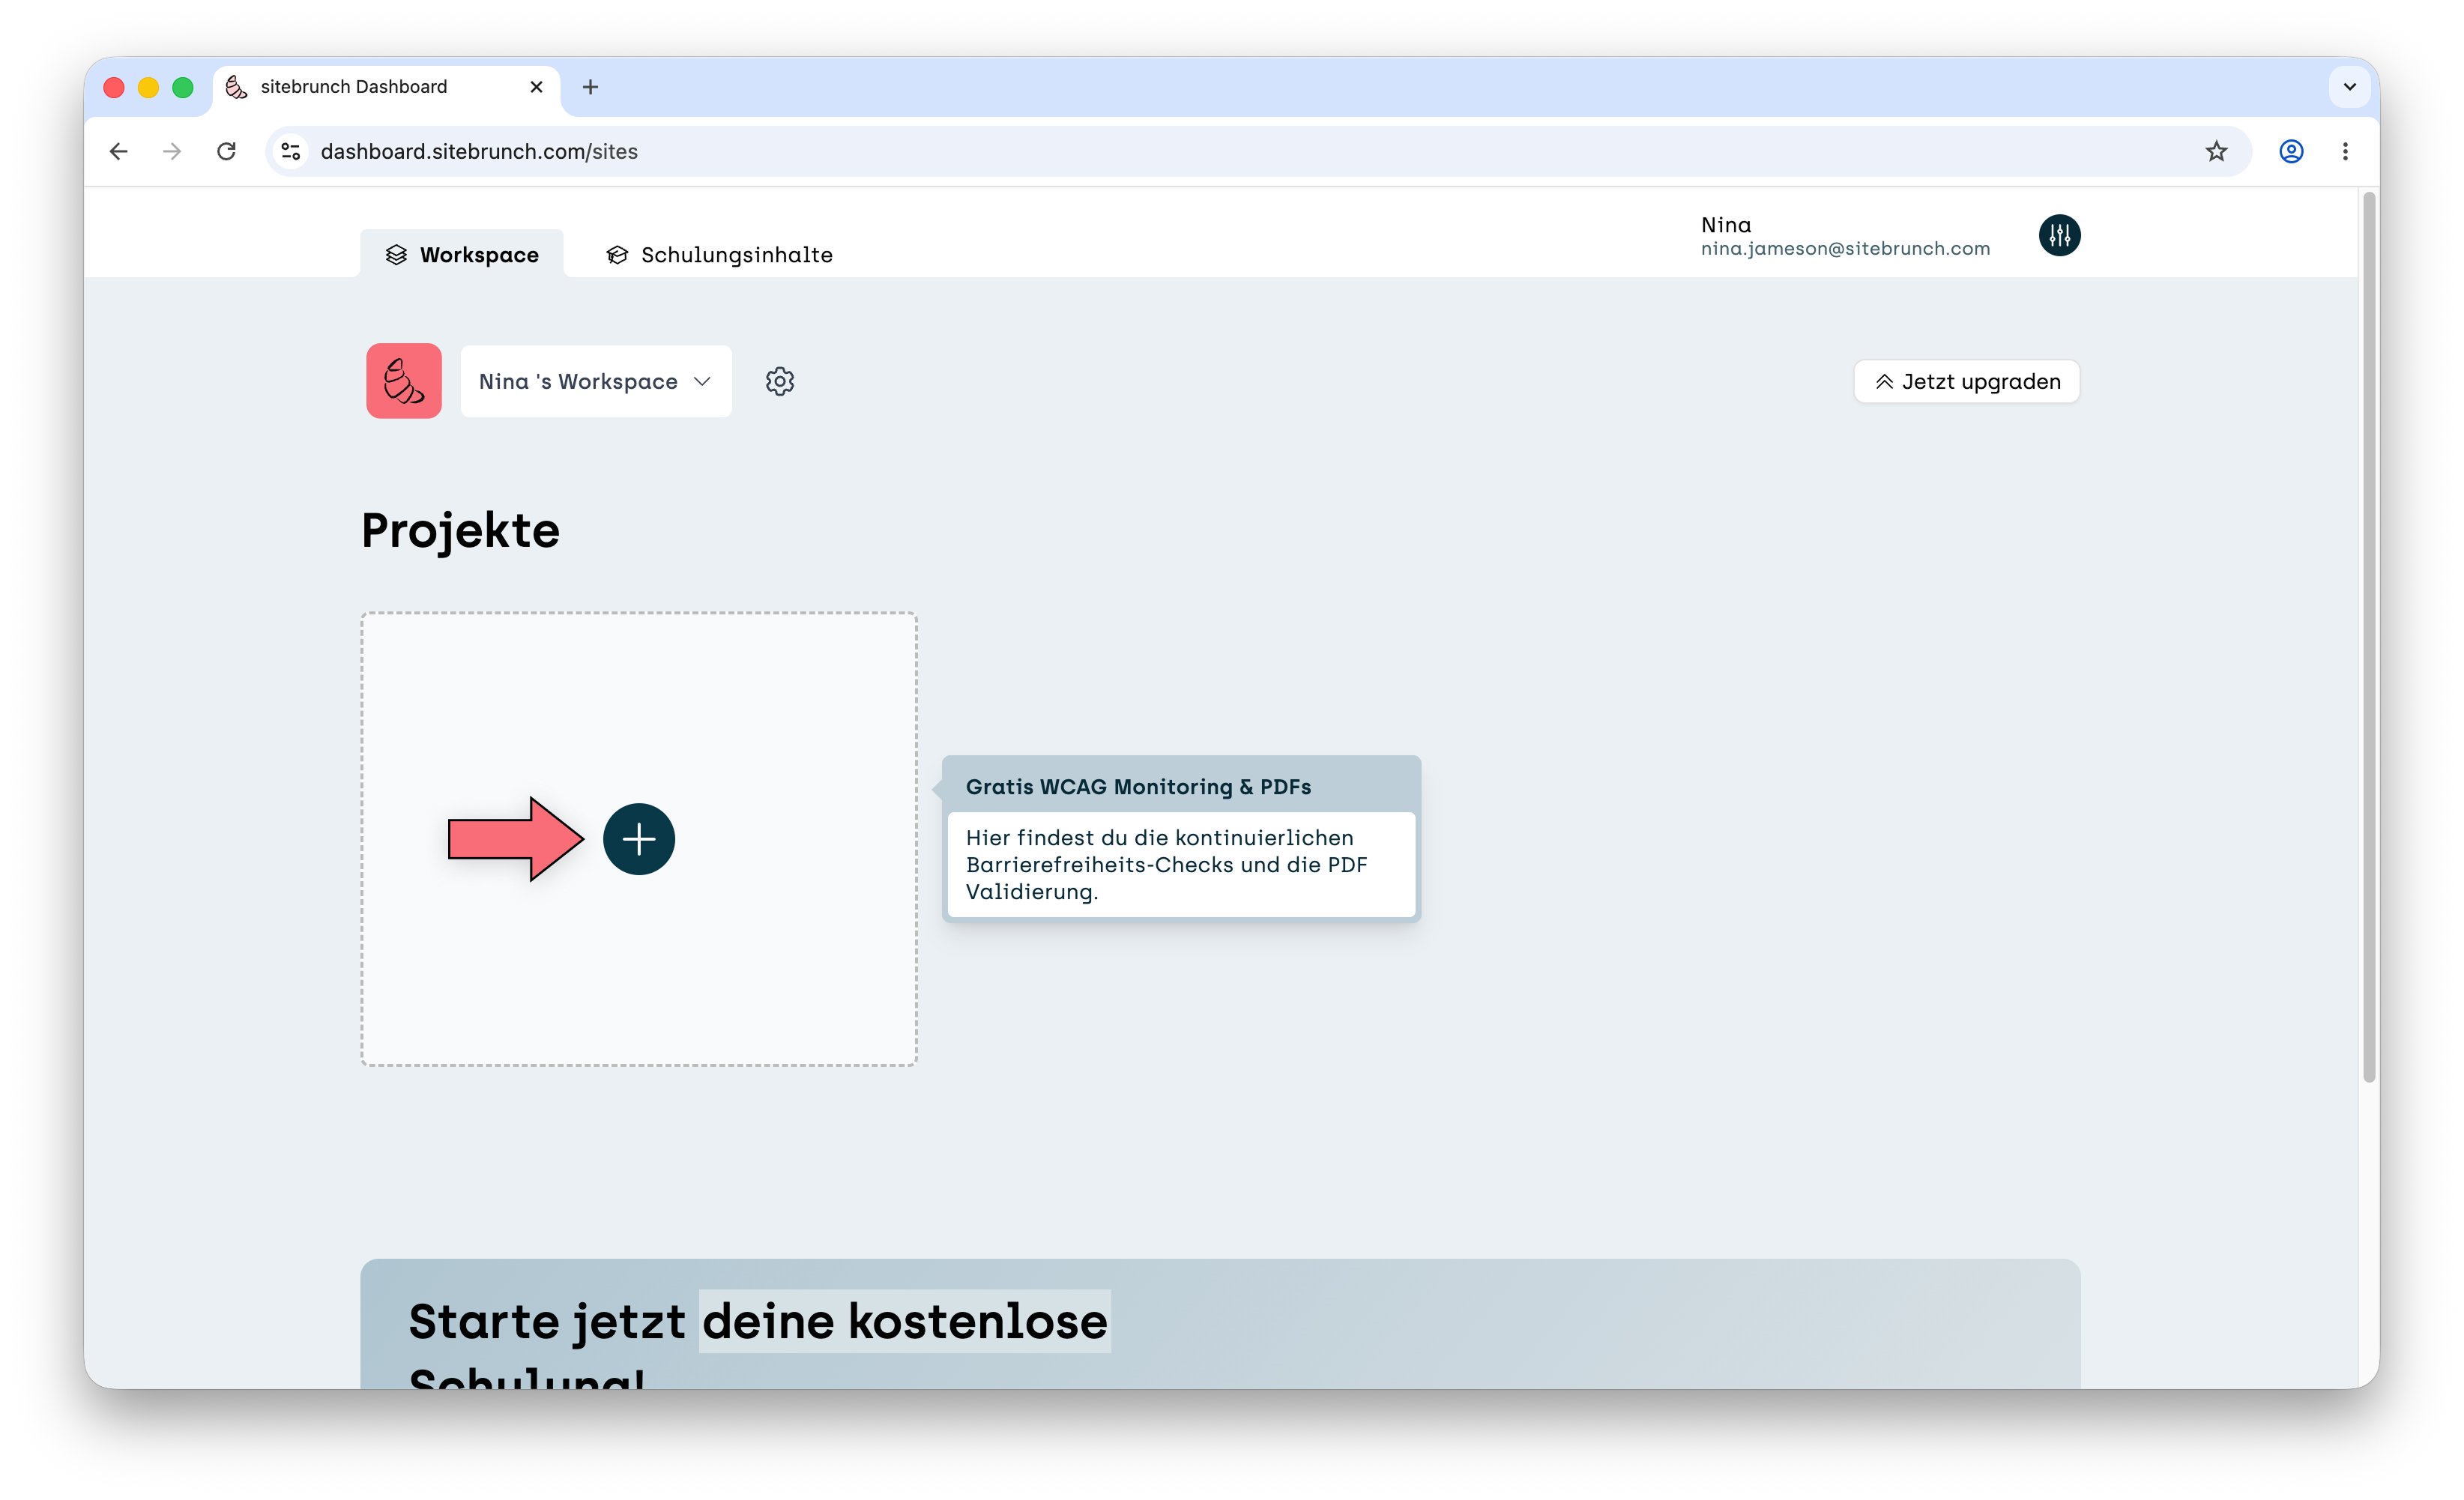Click the Gratis WCAG Monitoring & PDFs tooltip title
Screen dimensions: 2464x1500
pos(1138,787)
